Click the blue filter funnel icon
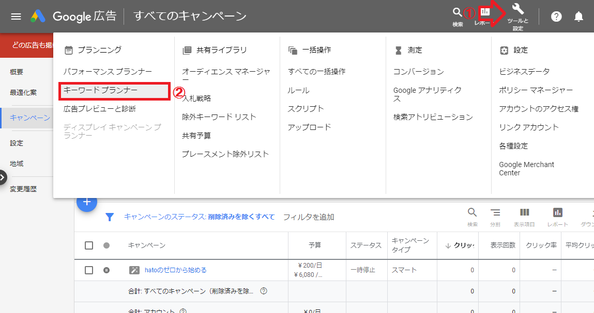The height and width of the screenshot is (313, 594). [110, 217]
